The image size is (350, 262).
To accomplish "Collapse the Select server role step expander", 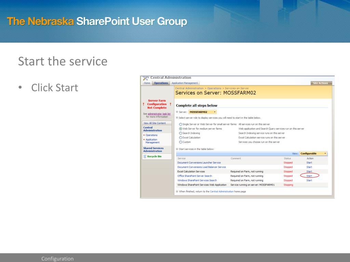I will (177, 118).
